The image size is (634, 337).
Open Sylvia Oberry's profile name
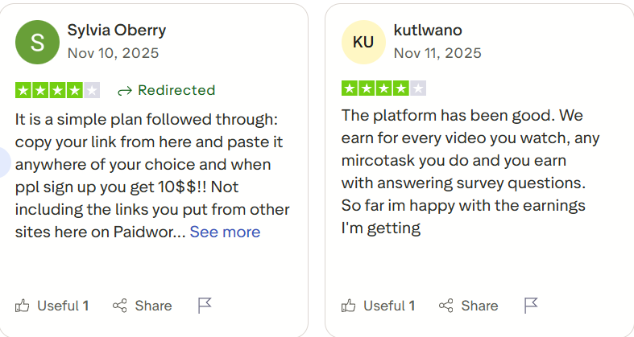116,31
